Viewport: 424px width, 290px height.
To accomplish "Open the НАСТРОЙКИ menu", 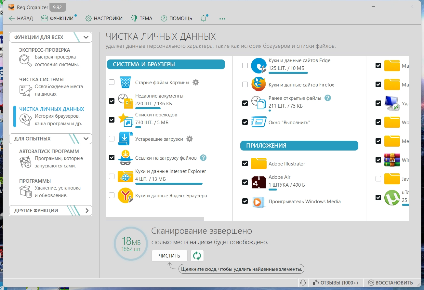I will (104, 19).
